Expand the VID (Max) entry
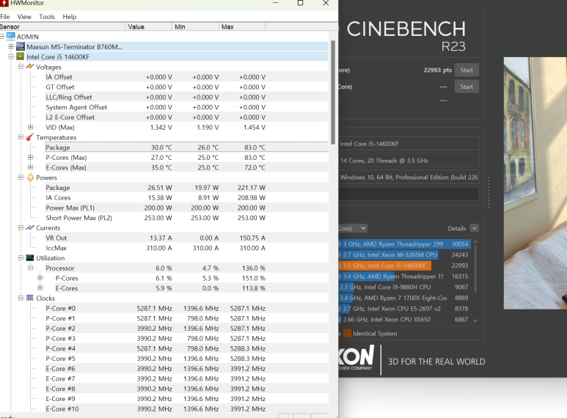This screenshot has width=567, height=418. [30, 128]
